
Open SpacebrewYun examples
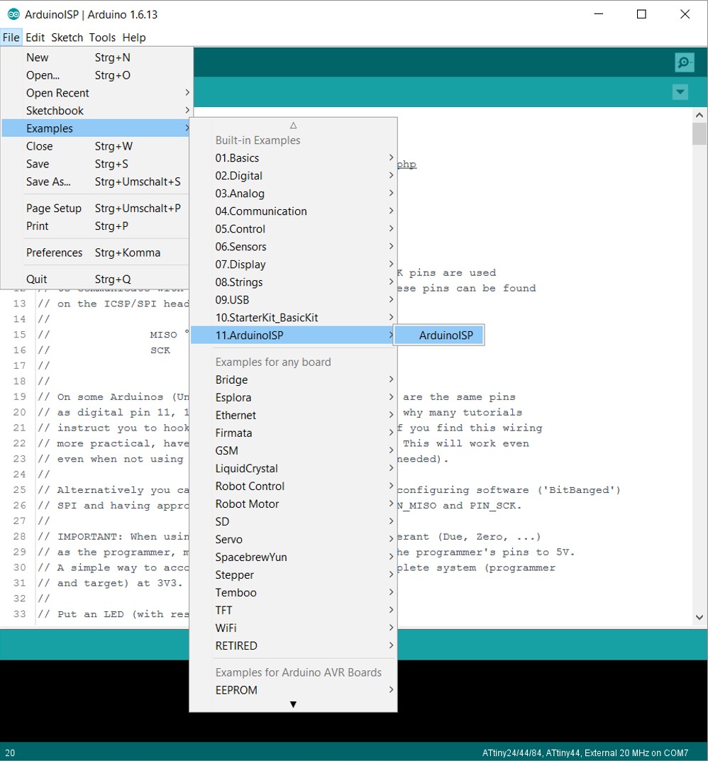pyautogui.click(x=293, y=557)
